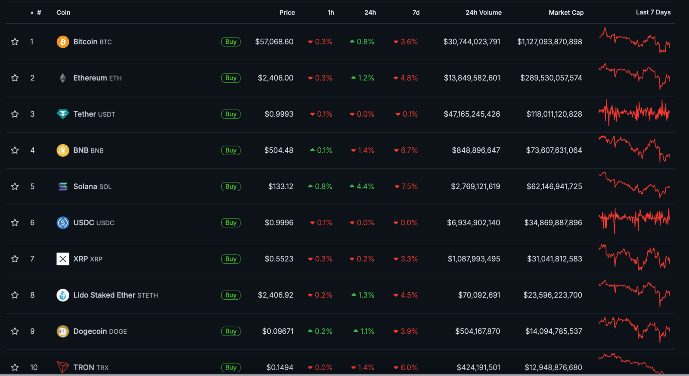This screenshot has width=689, height=376.
Task: Open the Tether USDT coin page
Action: pyautogui.click(x=94, y=114)
